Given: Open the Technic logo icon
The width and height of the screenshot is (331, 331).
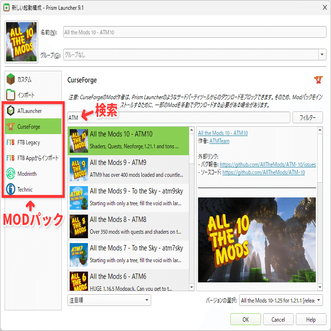Looking at the screenshot, I should tap(10, 189).
